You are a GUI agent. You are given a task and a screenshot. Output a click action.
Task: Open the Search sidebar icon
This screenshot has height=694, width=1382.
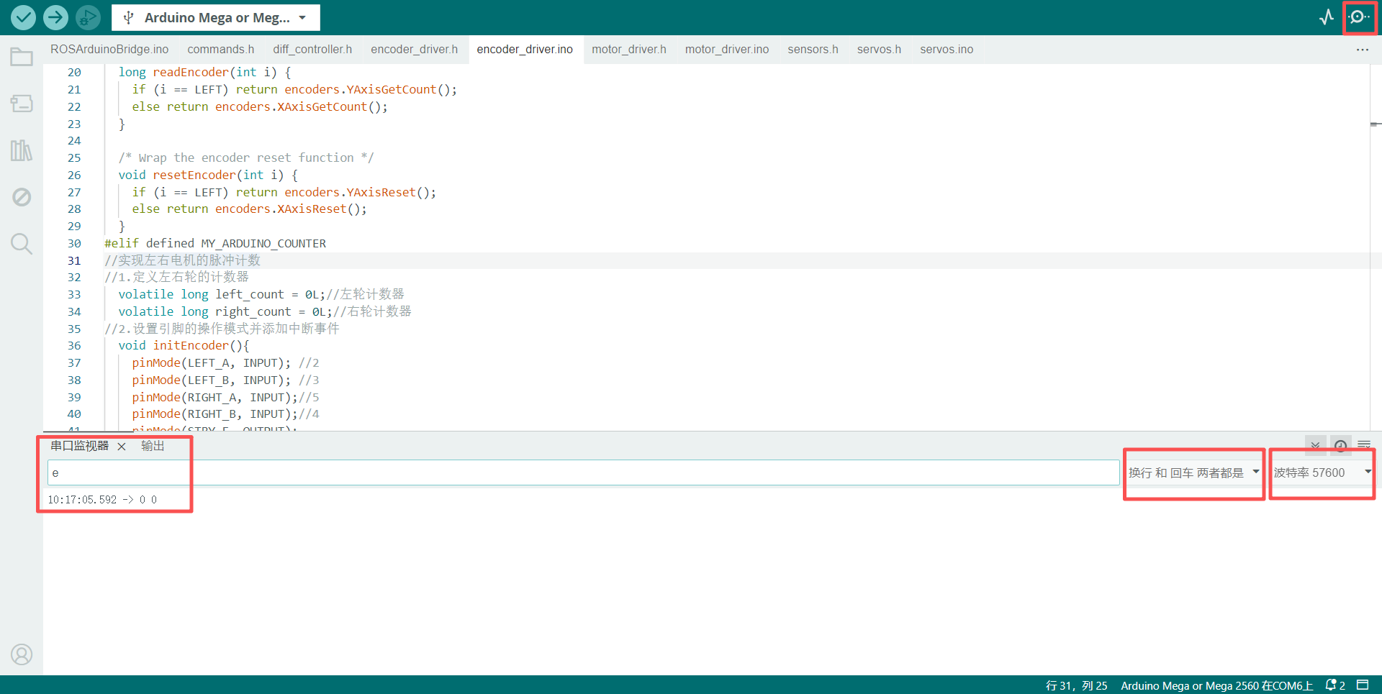[x=22, y=244]
